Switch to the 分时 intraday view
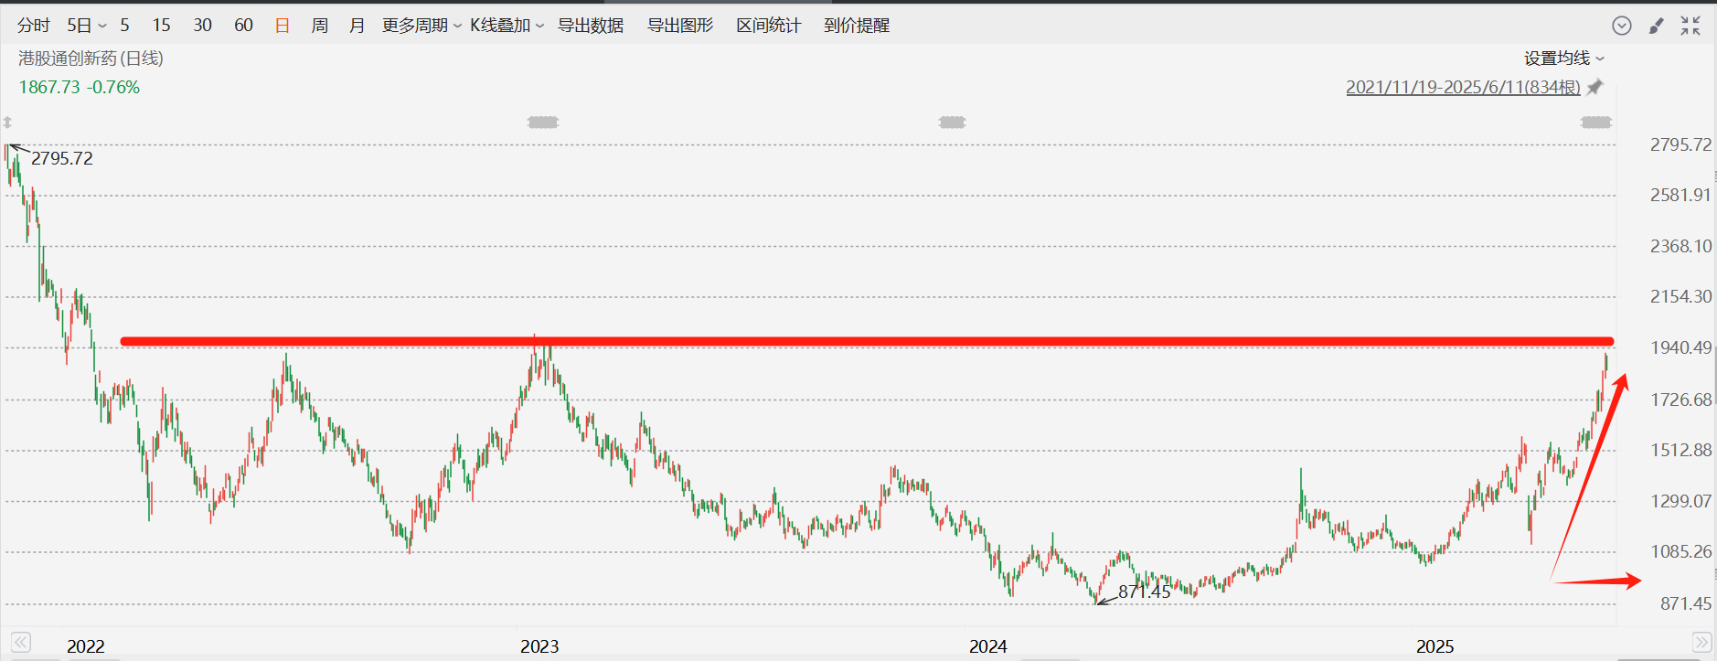Viewport: 1717px width, 661px height. click(x=34, y=26)
